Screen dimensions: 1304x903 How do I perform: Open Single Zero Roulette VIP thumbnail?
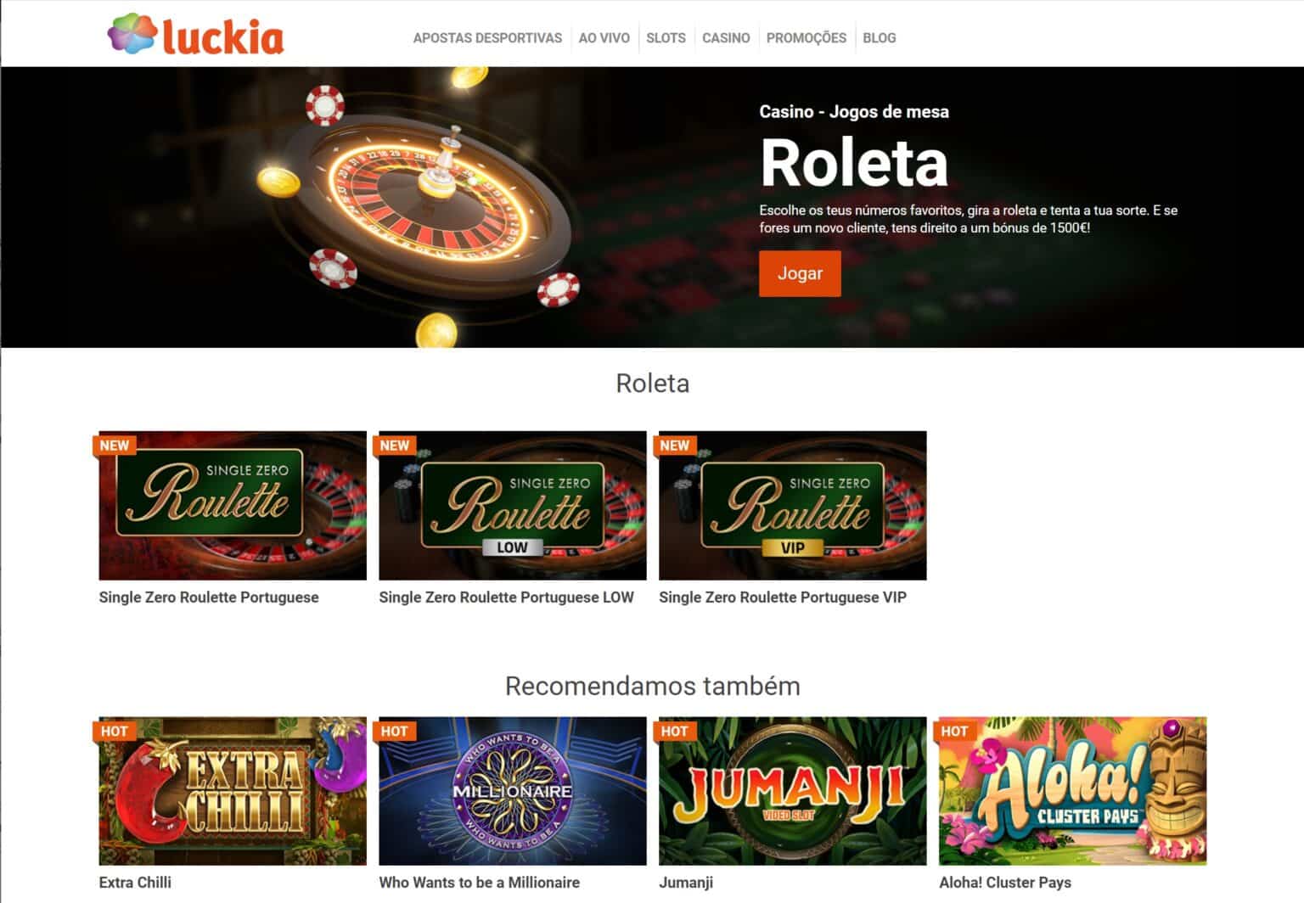793,506
